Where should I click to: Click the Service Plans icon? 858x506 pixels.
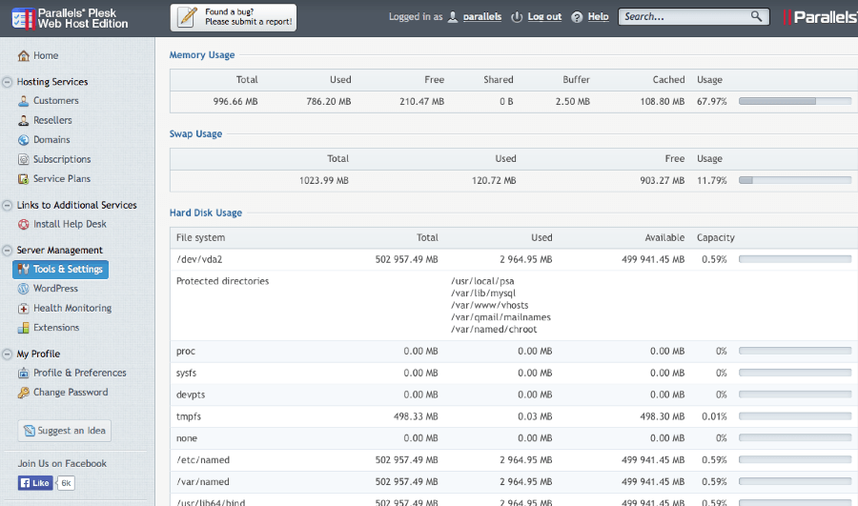24,179
